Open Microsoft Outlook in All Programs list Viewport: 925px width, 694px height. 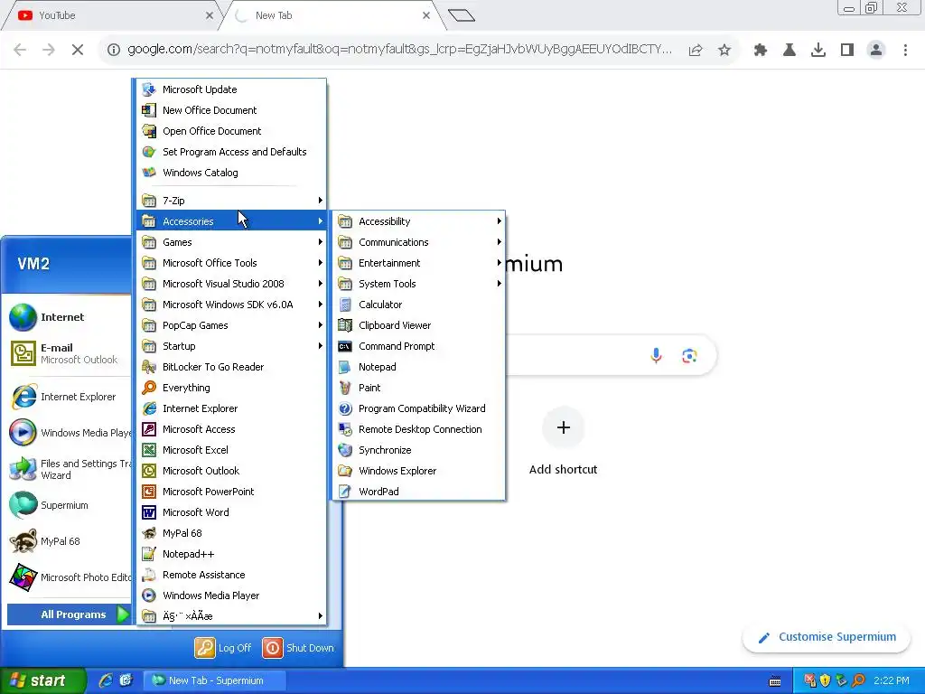click(x=231, y=470)
